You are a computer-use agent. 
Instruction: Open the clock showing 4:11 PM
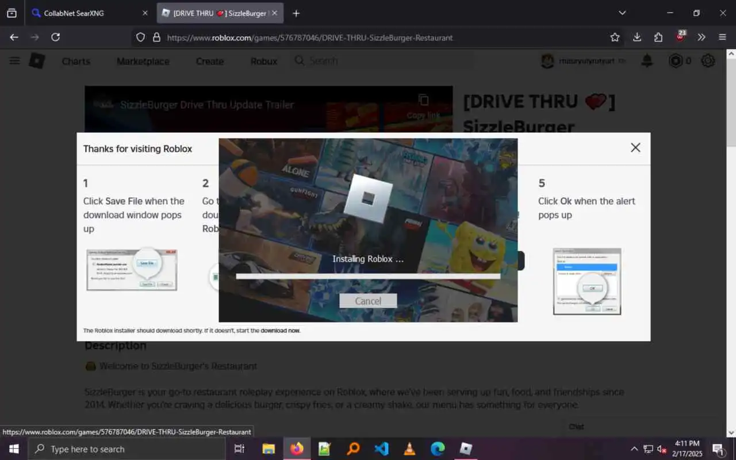tap(688, 449)
